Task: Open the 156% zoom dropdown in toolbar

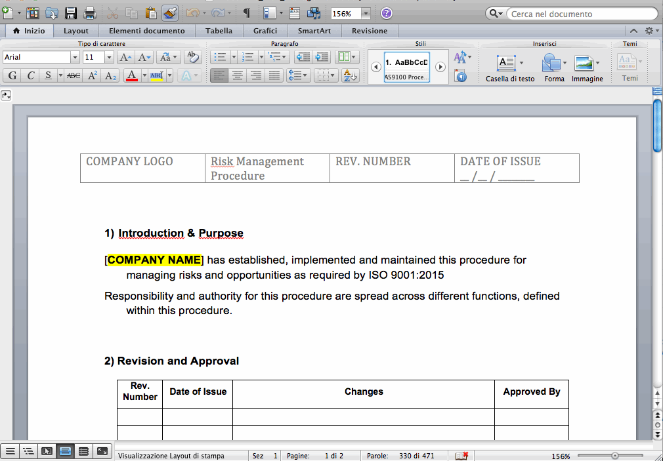Action: [366, 14]
